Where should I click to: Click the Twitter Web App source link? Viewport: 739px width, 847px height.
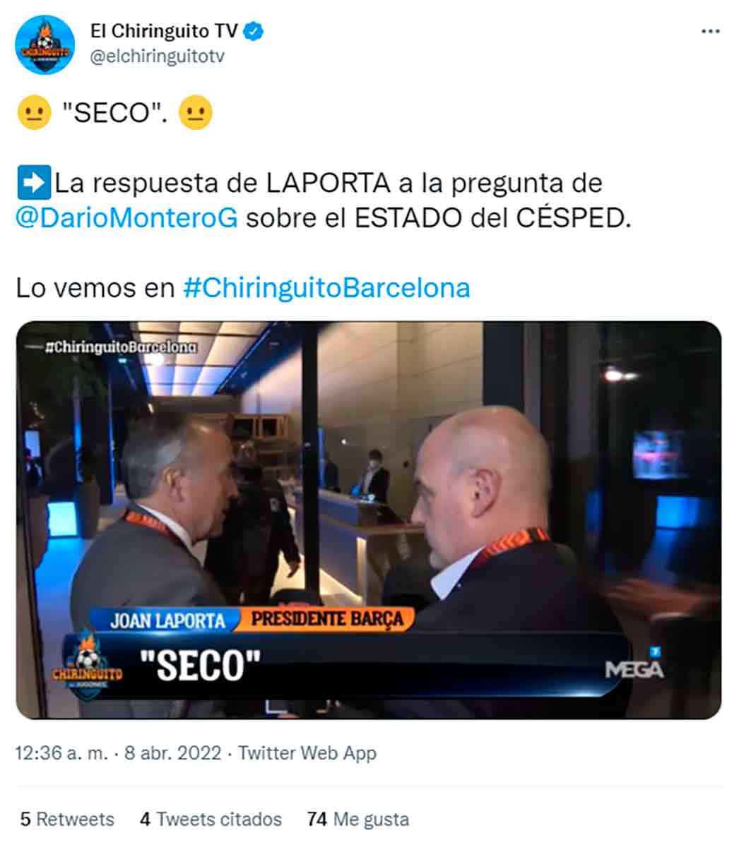point(307,753)
